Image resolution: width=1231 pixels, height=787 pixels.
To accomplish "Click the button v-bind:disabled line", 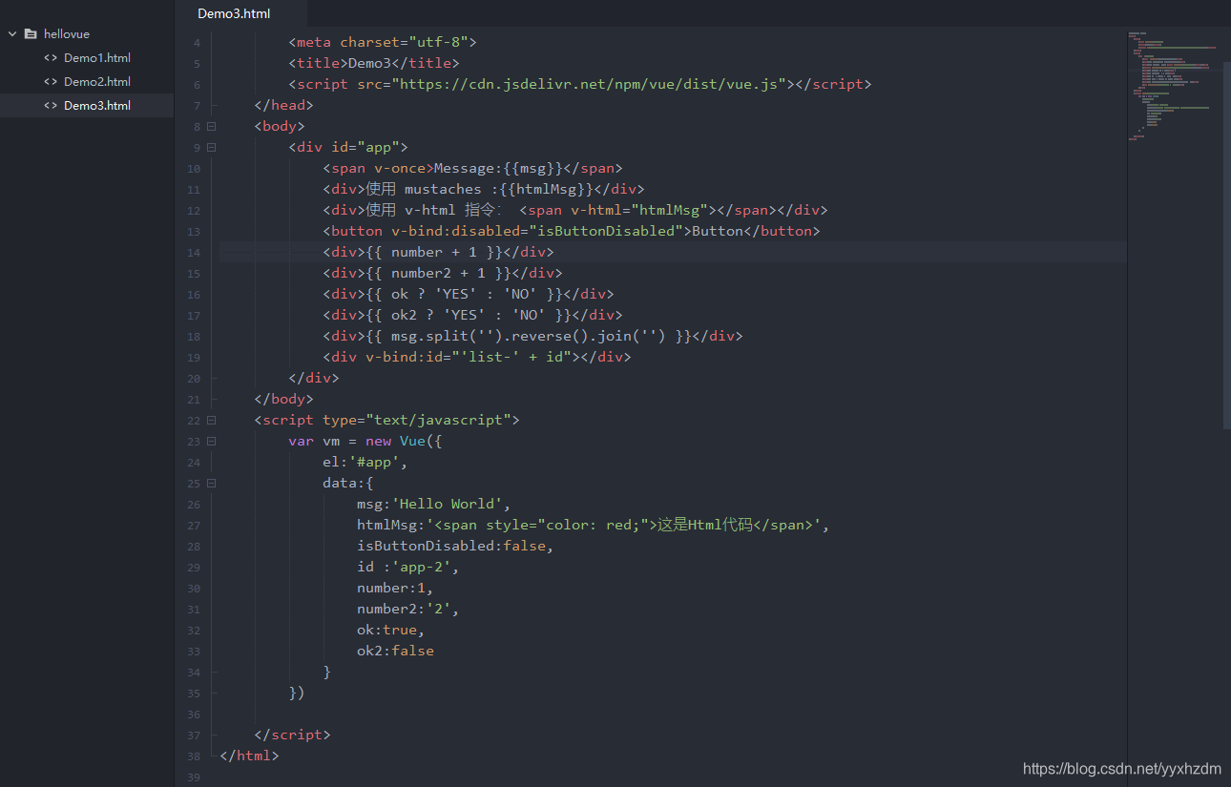I will click(x=572, y=231).
